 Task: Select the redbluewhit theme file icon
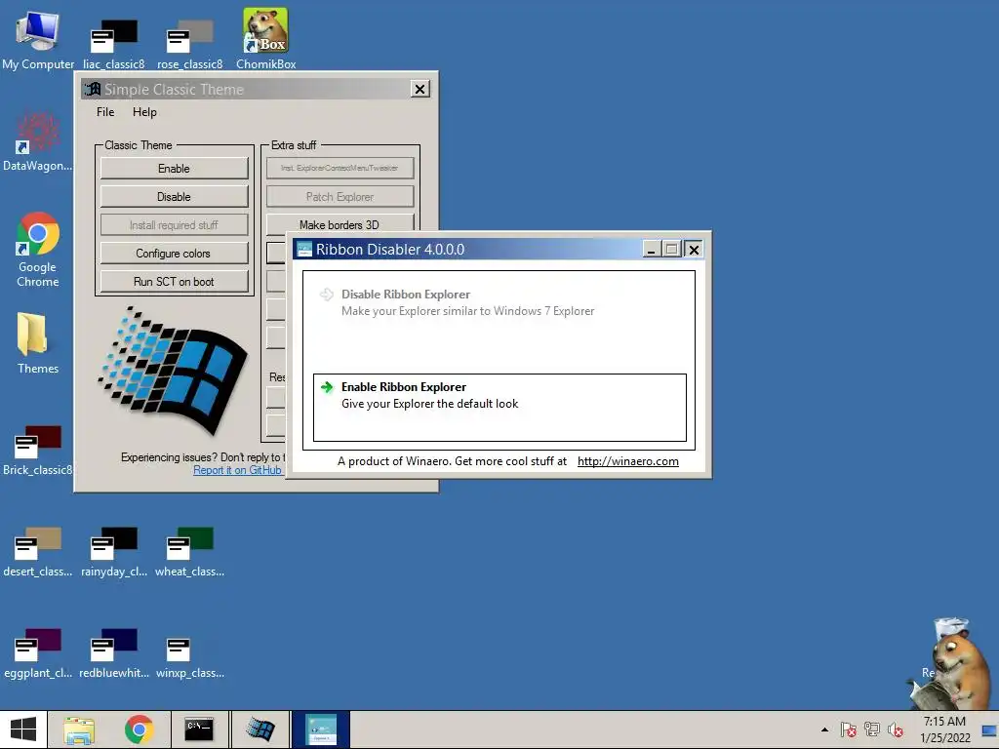pyautogui.click(x=113, y=653)
